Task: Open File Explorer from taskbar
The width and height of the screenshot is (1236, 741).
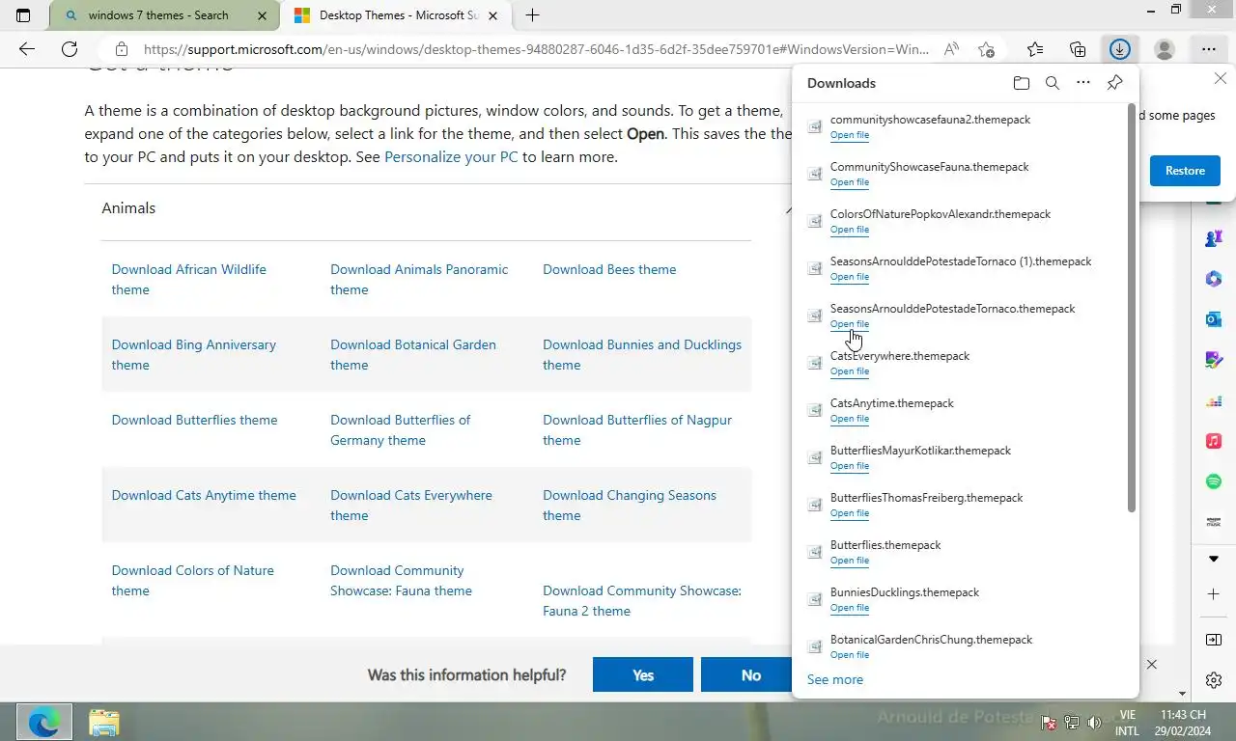Action: (103, 723)
